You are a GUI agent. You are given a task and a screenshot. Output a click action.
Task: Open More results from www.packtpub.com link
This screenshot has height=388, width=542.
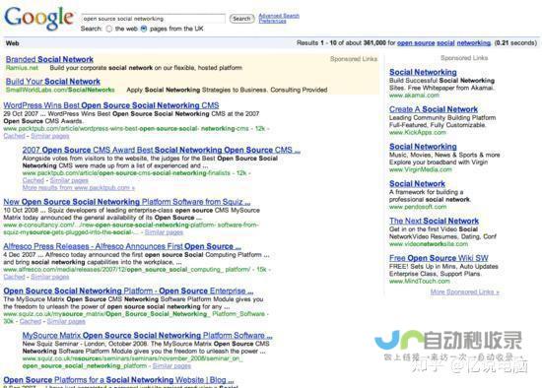click(x=79, y=188)
